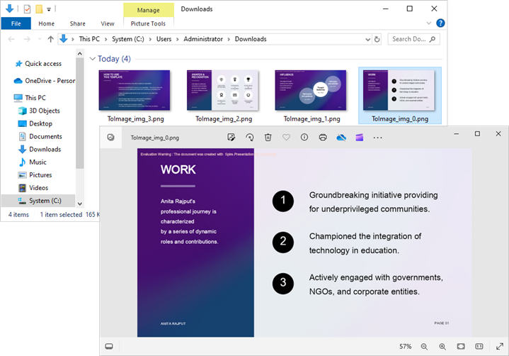This screenshot has height=356, width=509.
Task: Click Downloads in the address breadcrumb
Action: (251, 39)
